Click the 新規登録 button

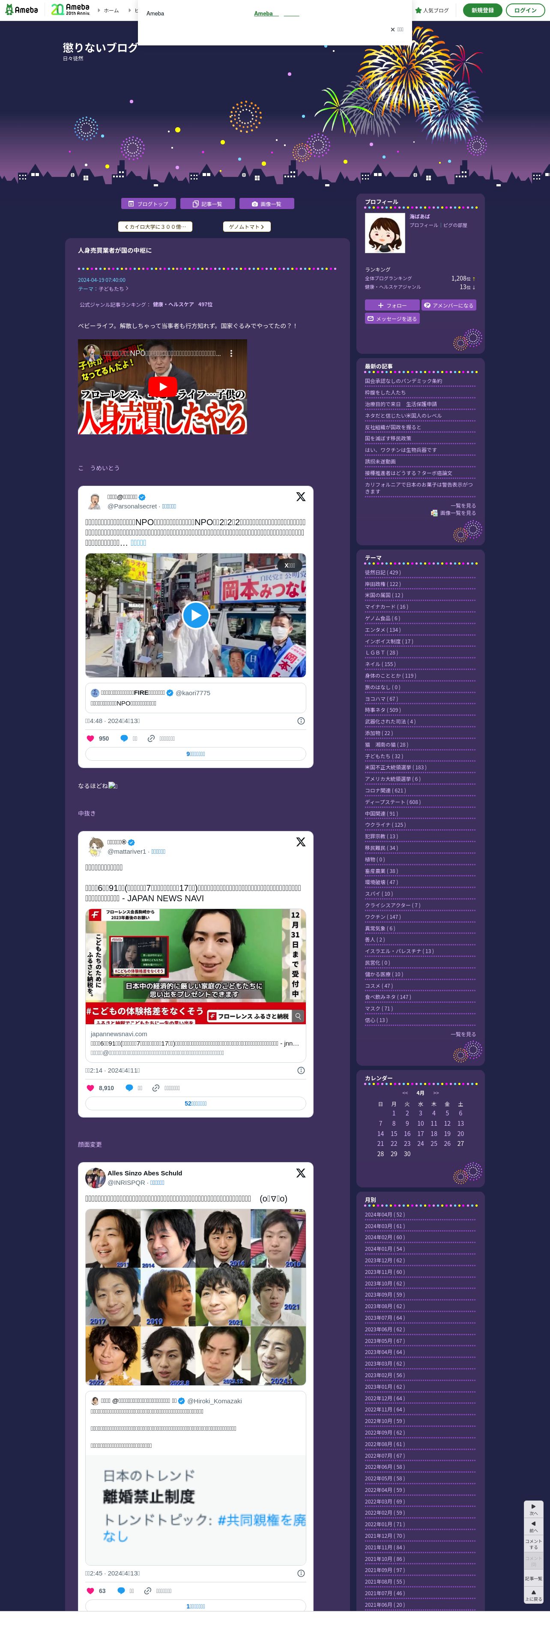[x=482, y=10]
